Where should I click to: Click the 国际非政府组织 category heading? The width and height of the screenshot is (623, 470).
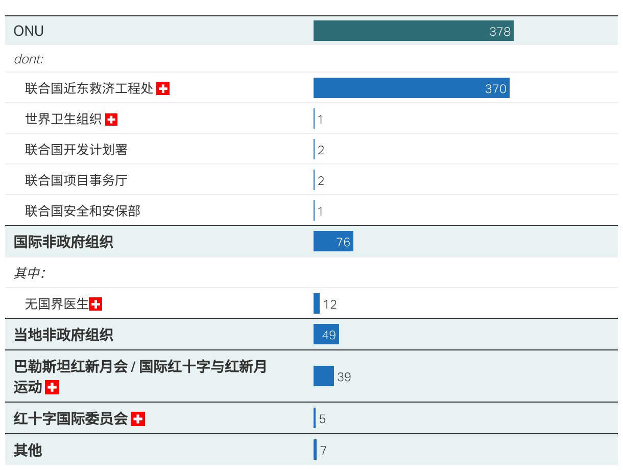(x=63, y=242)
